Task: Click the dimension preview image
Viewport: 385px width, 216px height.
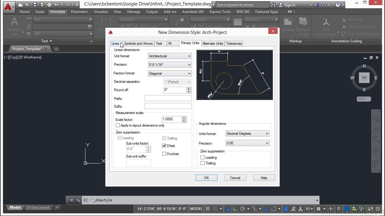Action: (x=235, y=75)
